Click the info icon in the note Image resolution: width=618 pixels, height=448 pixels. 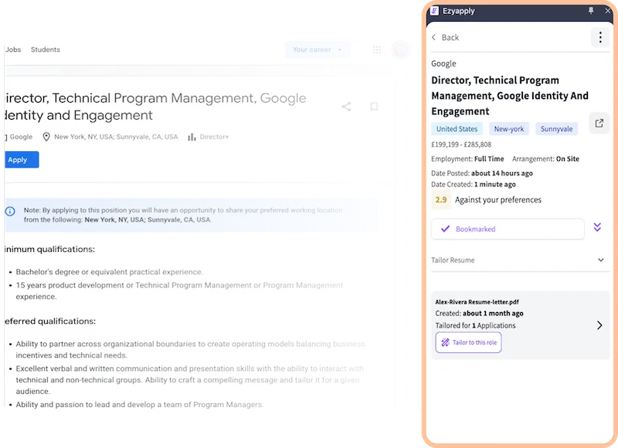pyautogui.click(x=10, y=211)
